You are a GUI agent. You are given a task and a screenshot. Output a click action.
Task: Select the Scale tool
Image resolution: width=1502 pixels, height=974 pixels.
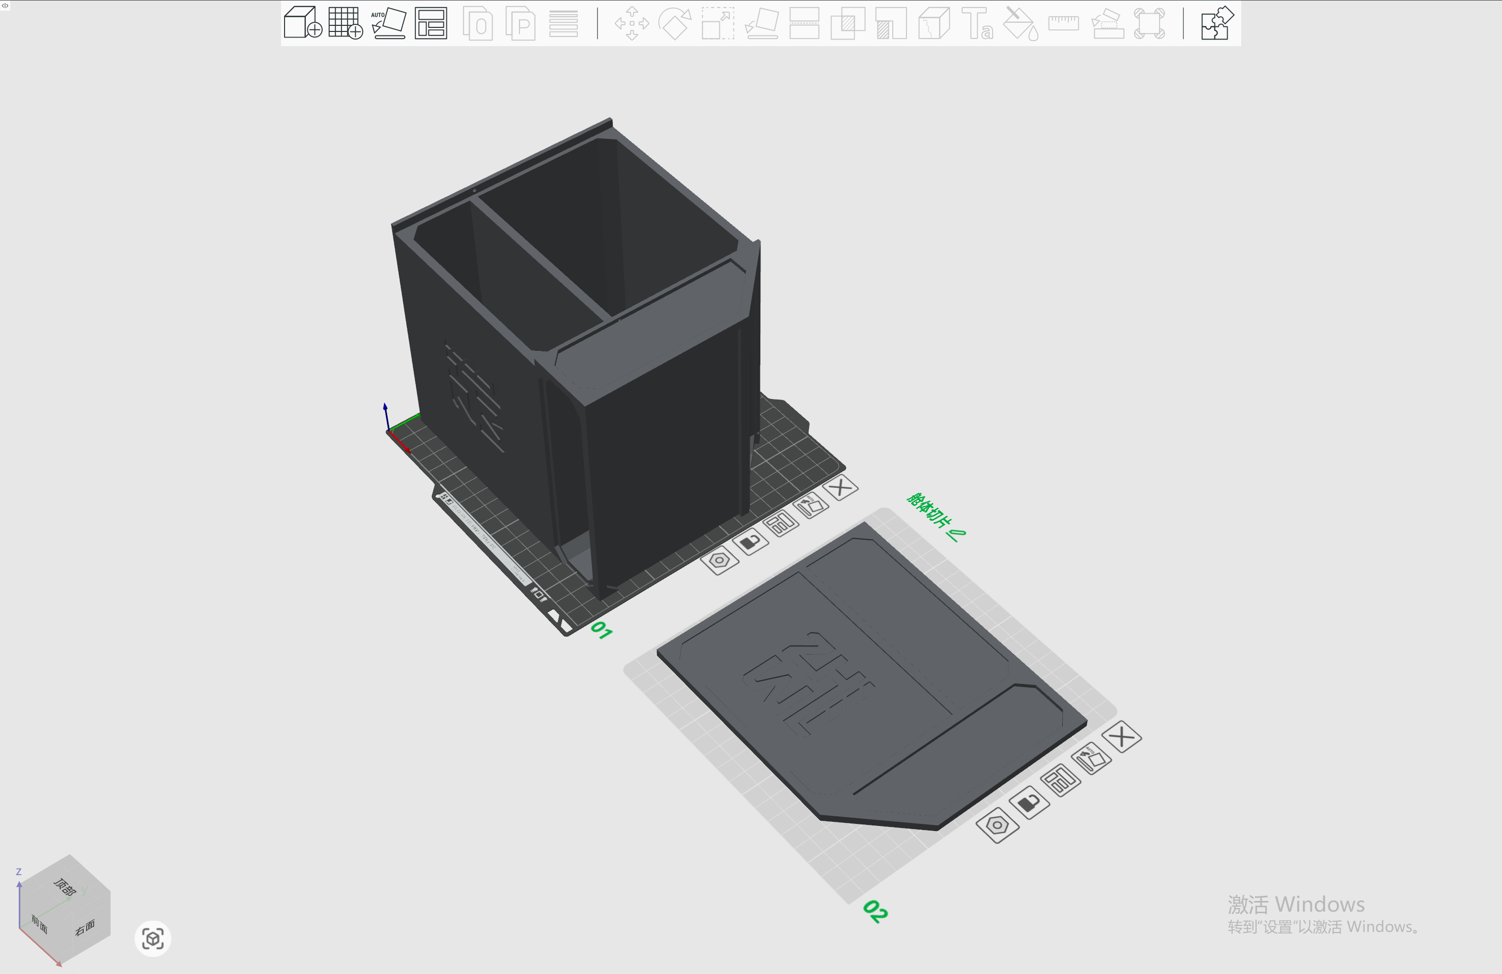click(718, 24)
